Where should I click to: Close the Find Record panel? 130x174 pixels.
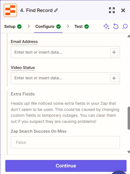pyautogui.click(x=123, y=10)
